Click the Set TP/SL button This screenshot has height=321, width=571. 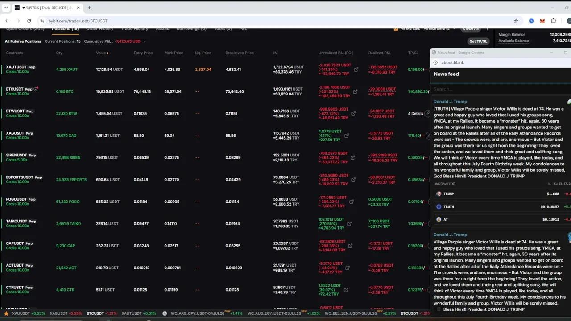click(x=478, y=41)
